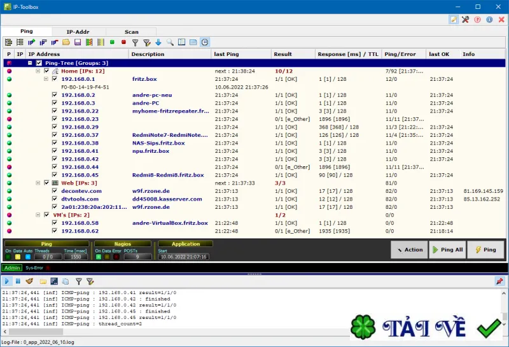
Task: Click the magnifier search icon in toolbar
Action: tap(170, 42)
